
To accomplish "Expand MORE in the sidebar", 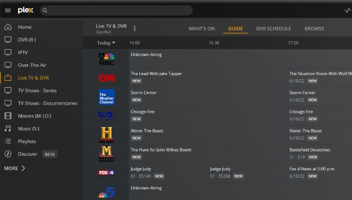I will [x=14, y=168].
